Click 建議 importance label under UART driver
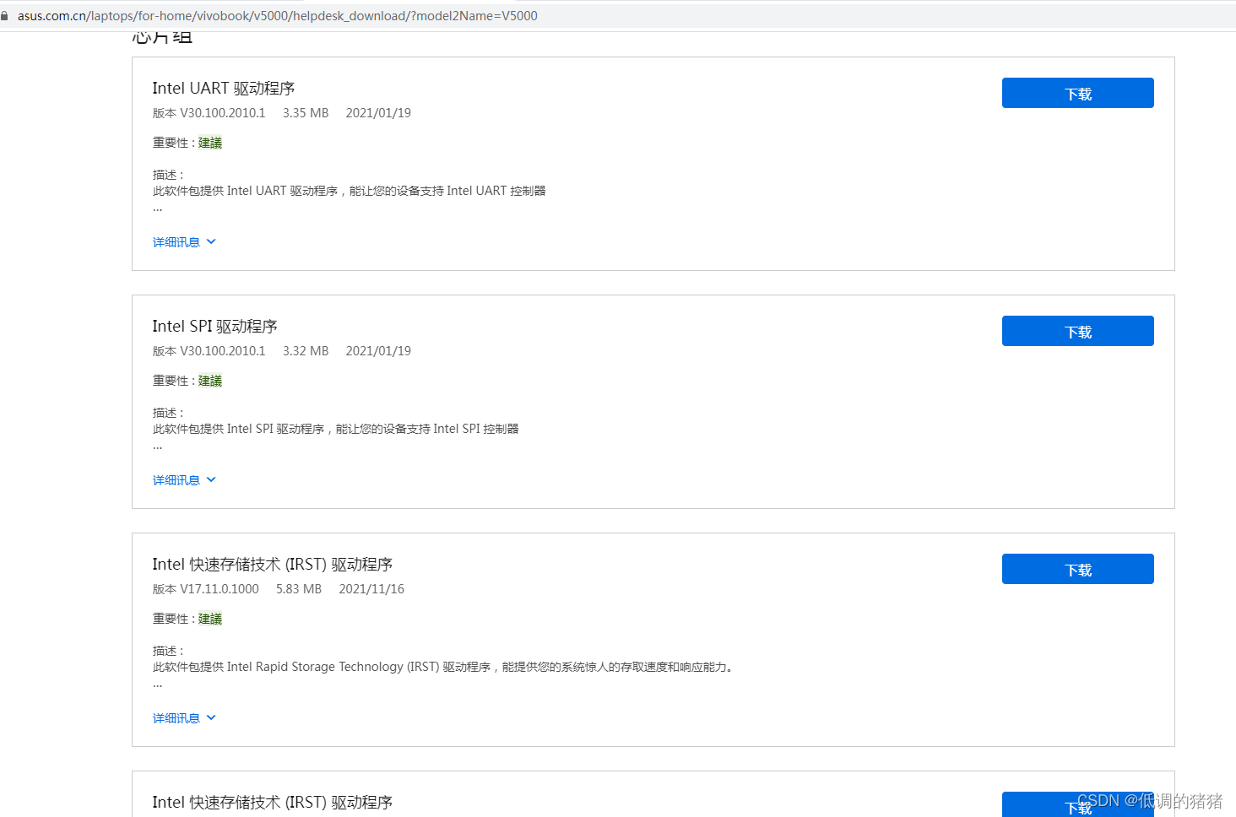 tap(210, 143)
